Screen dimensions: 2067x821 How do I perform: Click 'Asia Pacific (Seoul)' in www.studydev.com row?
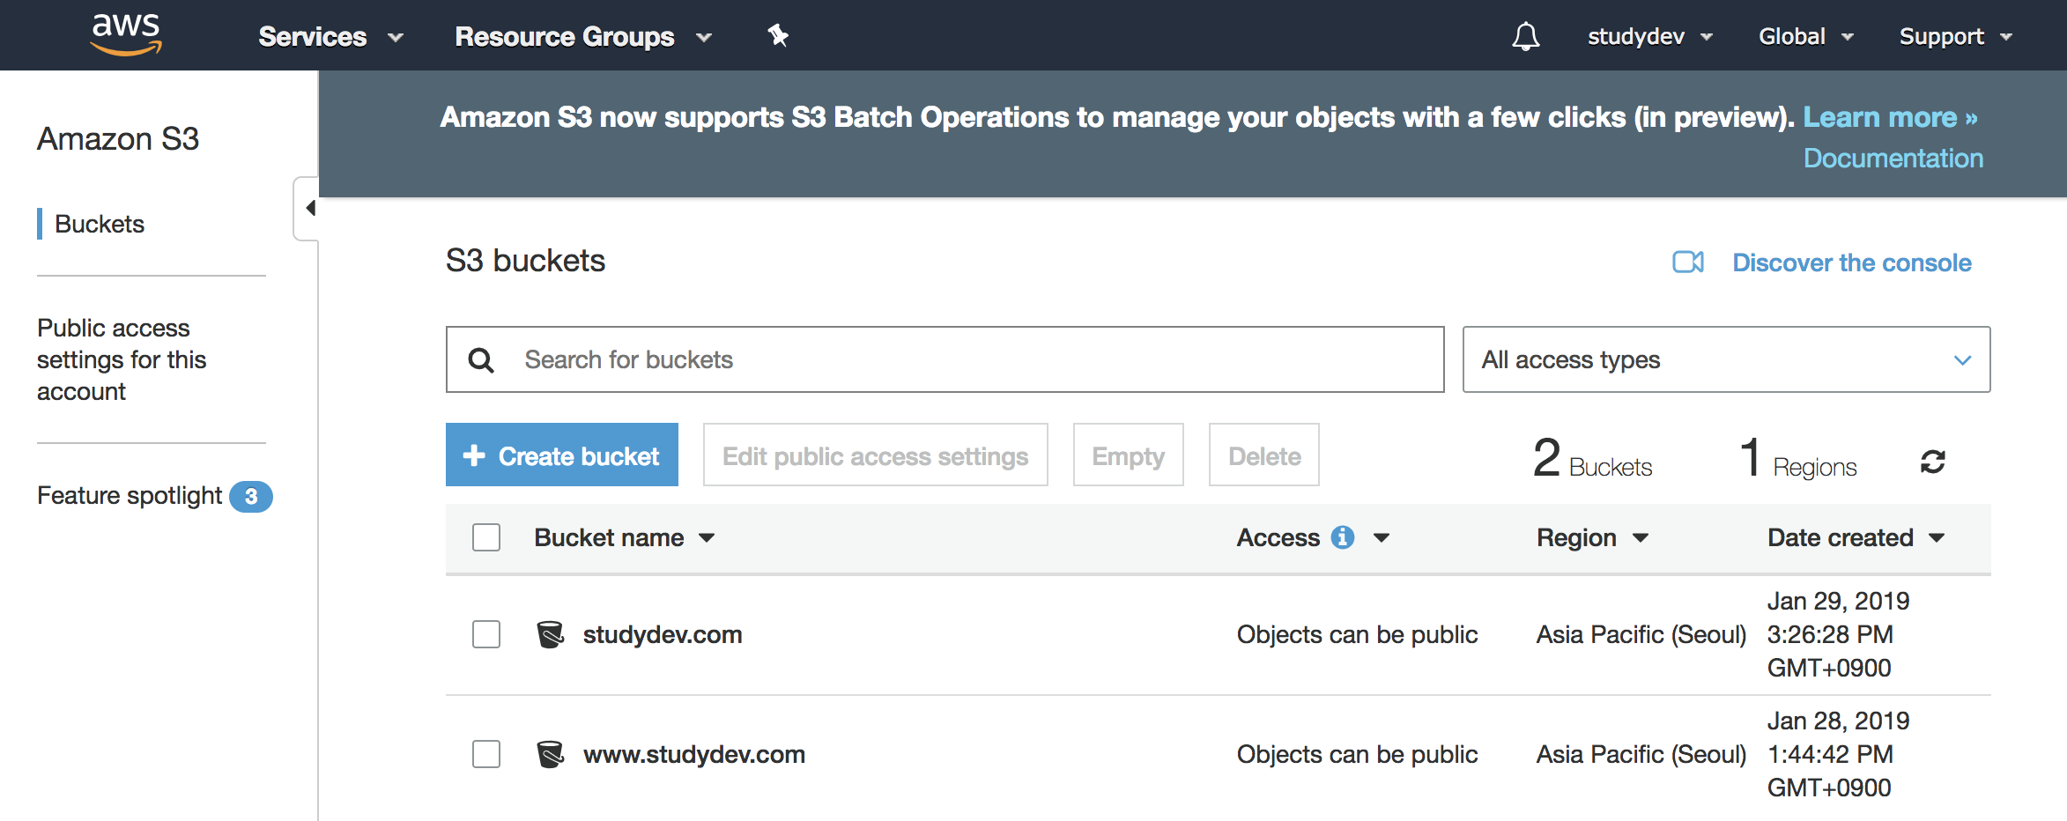1641,754
